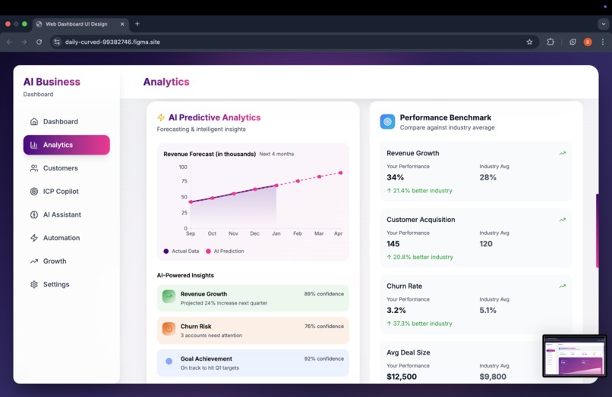Click the '$12,500' Avg Deal Size value
612x397 pixels.
(402, 377)
